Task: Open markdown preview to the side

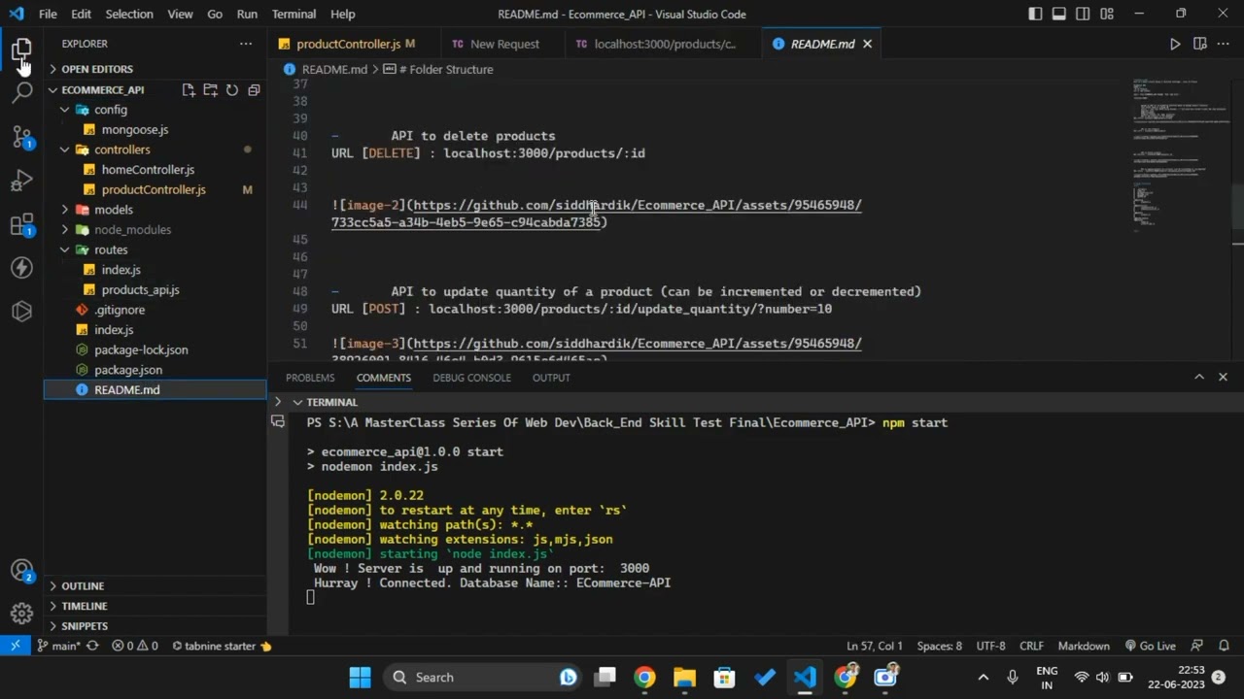Action: [1200, 44]
